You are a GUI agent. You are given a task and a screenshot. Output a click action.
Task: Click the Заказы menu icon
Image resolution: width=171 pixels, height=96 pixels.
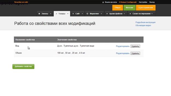[39, 14]
